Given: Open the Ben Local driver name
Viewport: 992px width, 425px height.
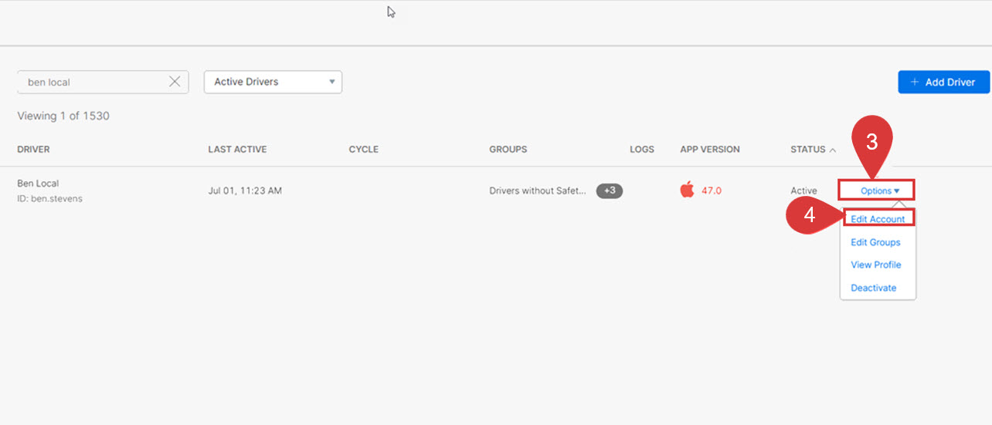Looking at the screenshot, I should pos(38,184).
